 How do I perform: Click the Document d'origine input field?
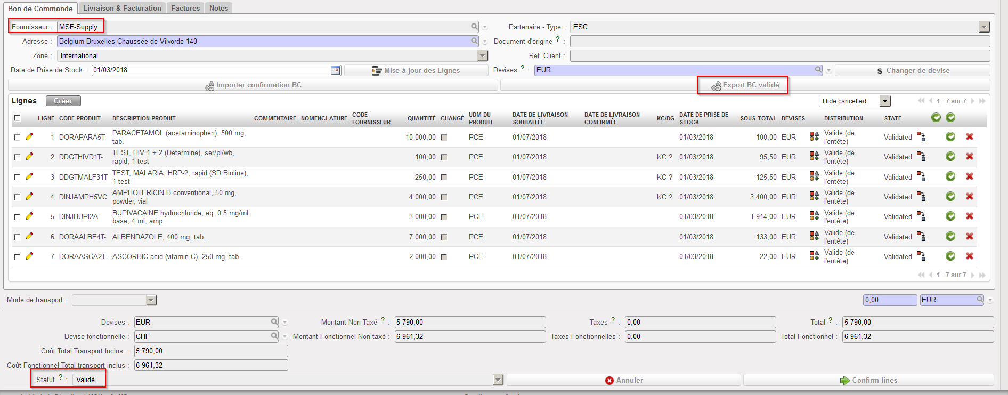coord(779,42)
